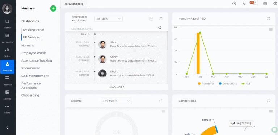Open the All Types dropdown
The width and height of the screenshot is (278, 135).
coord(109,19)
